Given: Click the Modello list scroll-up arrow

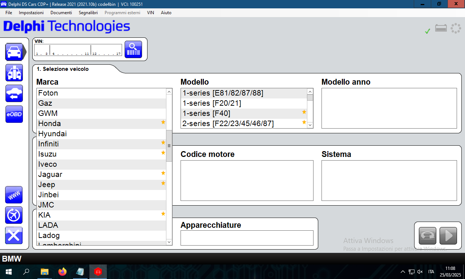Looking at the screenshot, I should tap(310, 92).
